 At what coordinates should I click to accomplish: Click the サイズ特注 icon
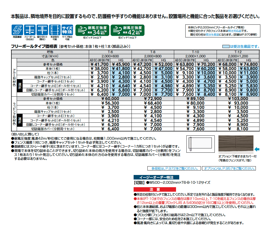pyautogui.click(x=67, y=30)
